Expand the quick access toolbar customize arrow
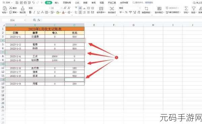Viewport: 202px width, 124px height. point(41,2)
